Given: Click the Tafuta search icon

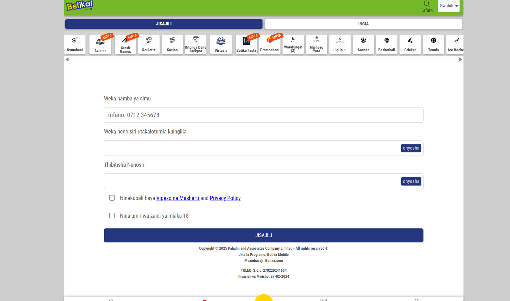Looking at the screenshot, I should [x=426, y=4].
